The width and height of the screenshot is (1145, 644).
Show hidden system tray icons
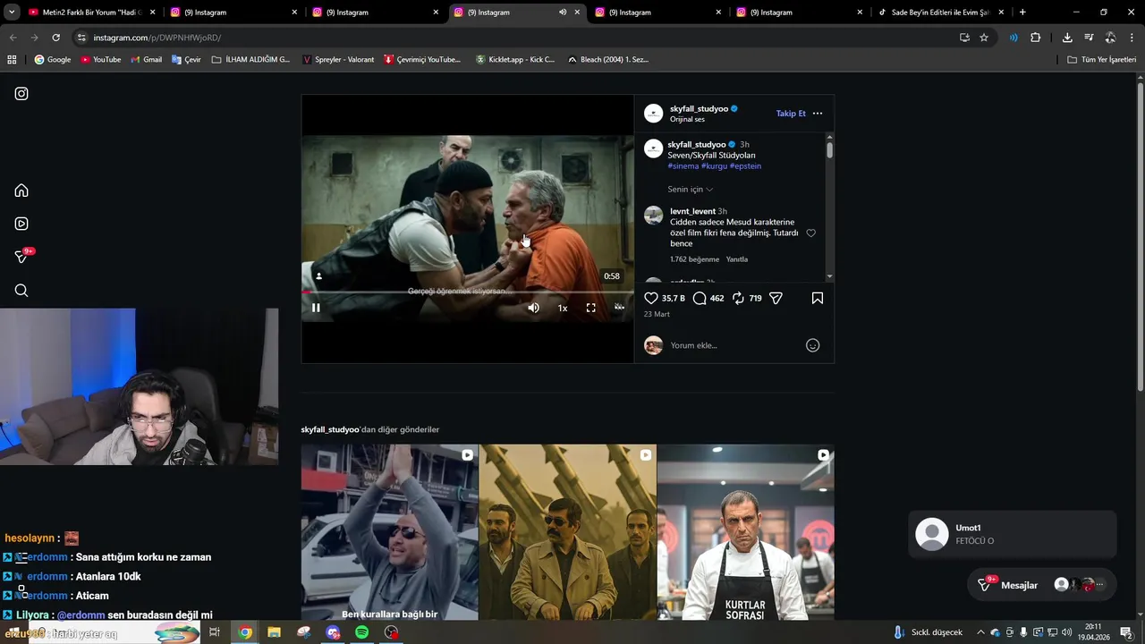click(980, 632)
